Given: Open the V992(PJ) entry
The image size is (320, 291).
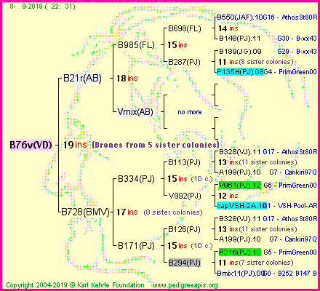Looking at the screenshot, I should 185,196.
